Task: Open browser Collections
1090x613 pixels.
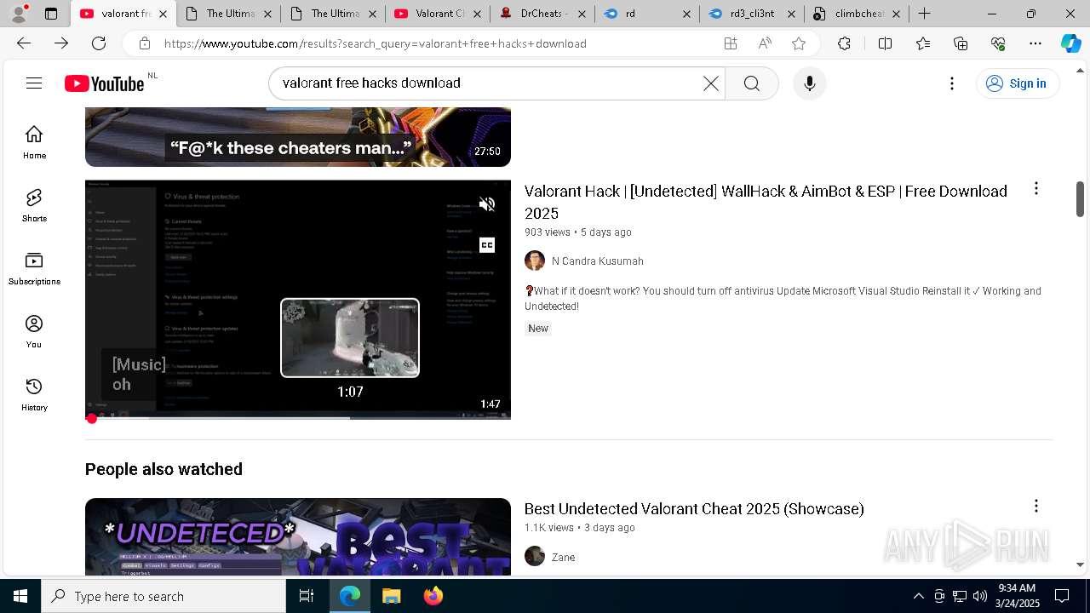Action: point(961,43)
